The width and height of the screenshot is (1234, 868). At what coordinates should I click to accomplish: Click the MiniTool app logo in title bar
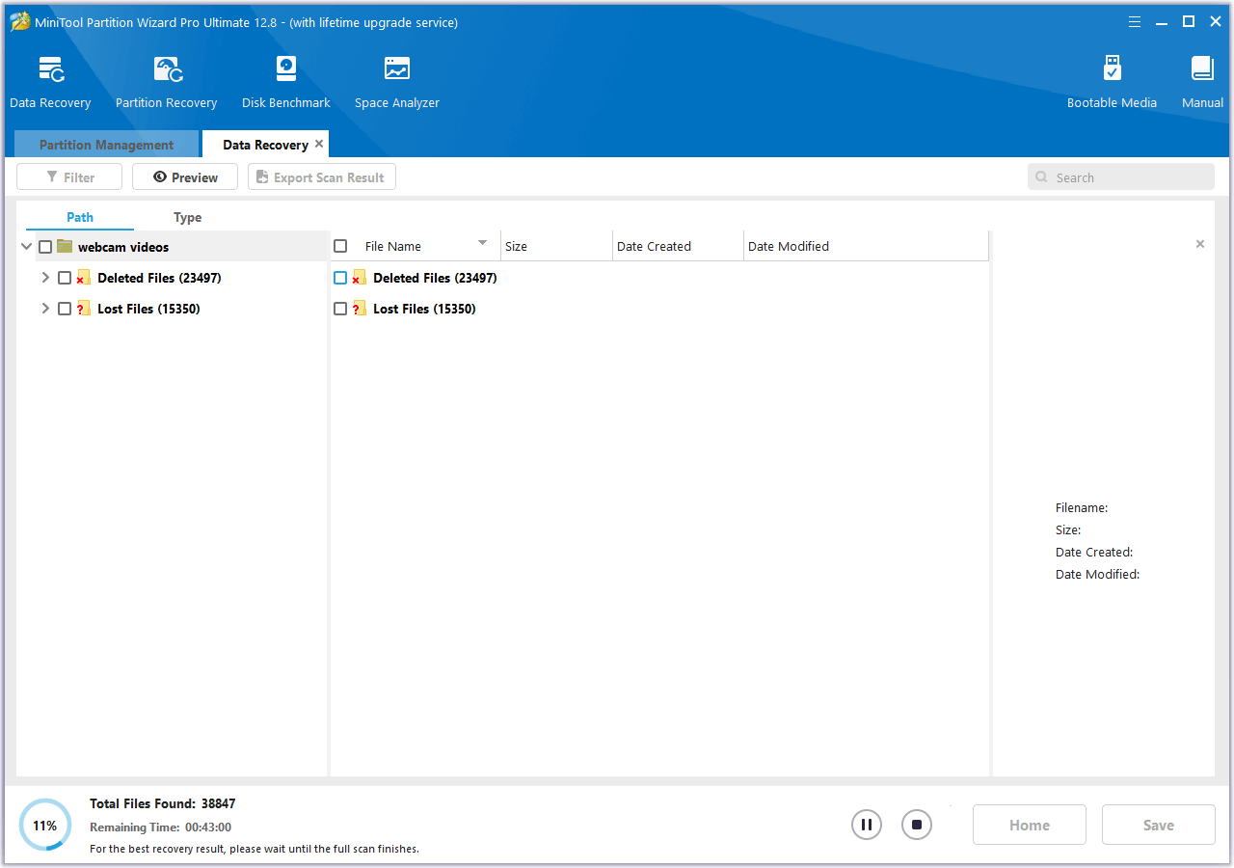tap(20, 21)
